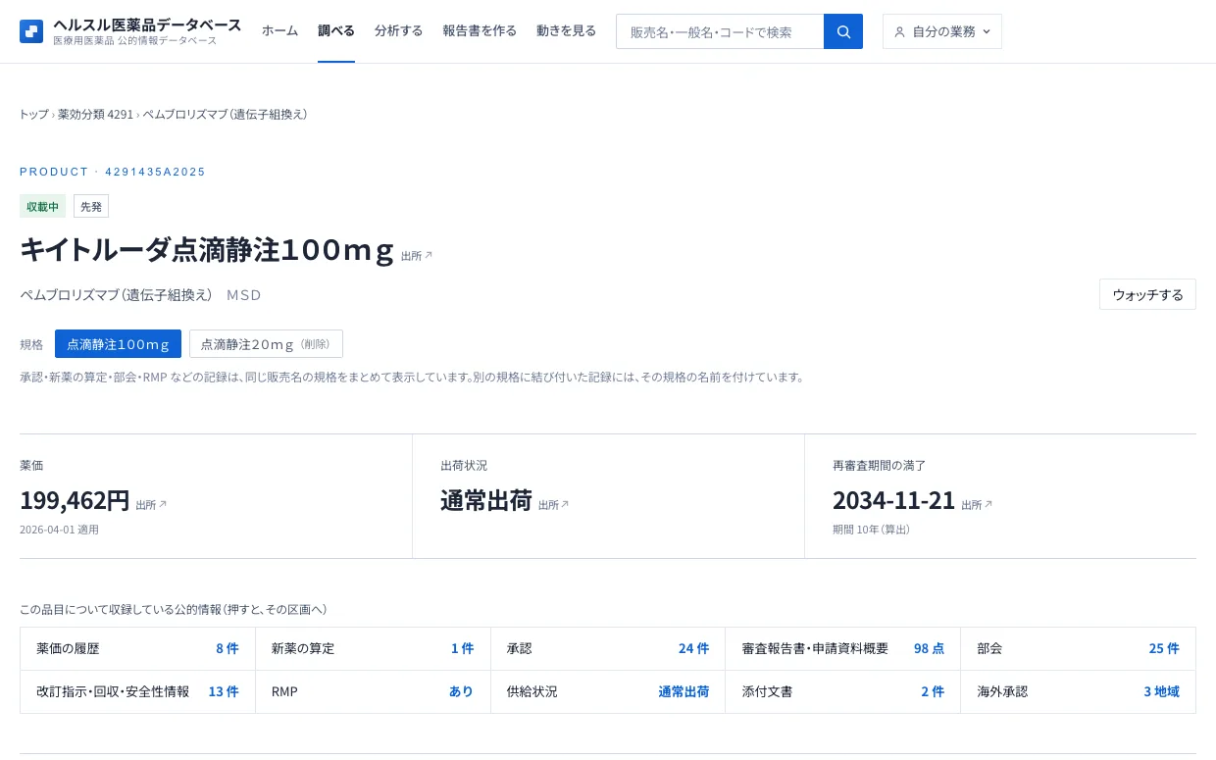The height and width of the screenshot is (760, 1216).
Task: Jump to 承認 24件 section
Action: tap(608, 648)
